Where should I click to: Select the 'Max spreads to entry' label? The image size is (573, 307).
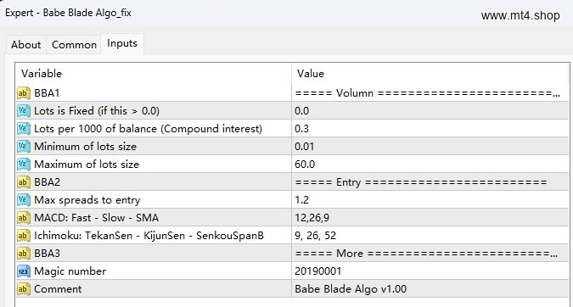pos(87,200)
